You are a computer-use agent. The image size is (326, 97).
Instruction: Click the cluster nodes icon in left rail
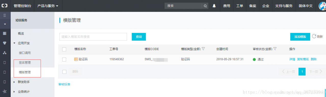5,53
